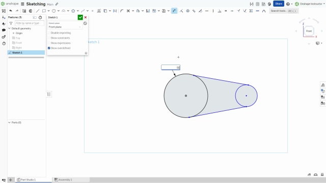Collapse the Default geometry tree node

[9, 28]
